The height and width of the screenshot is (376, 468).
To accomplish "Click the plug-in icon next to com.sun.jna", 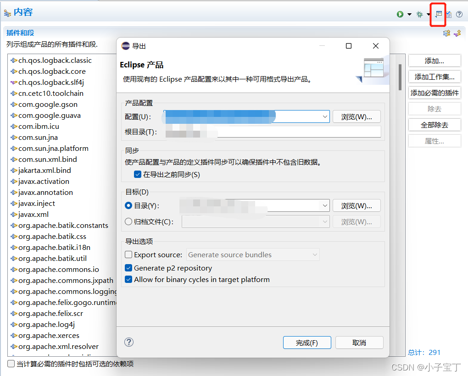I will tap(14, 138).
